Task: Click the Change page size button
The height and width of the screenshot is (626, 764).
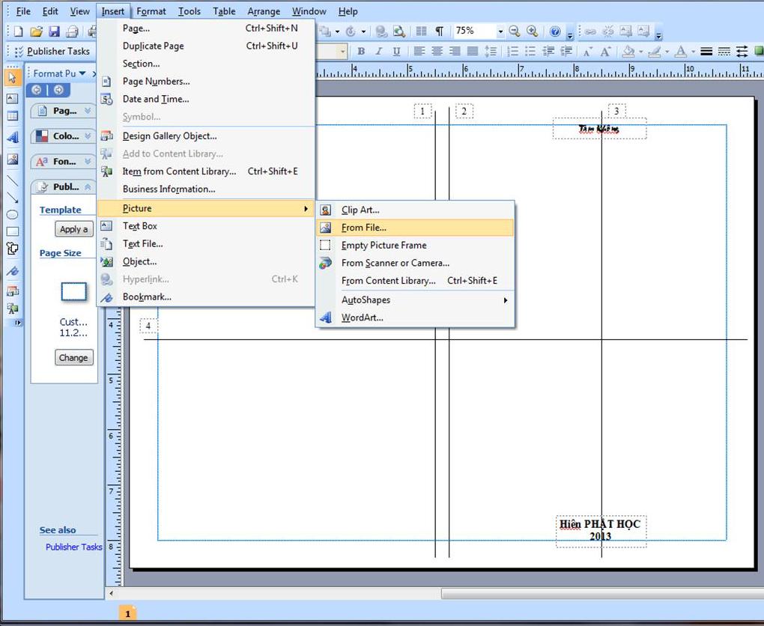Action: click(x=74, y=358)
